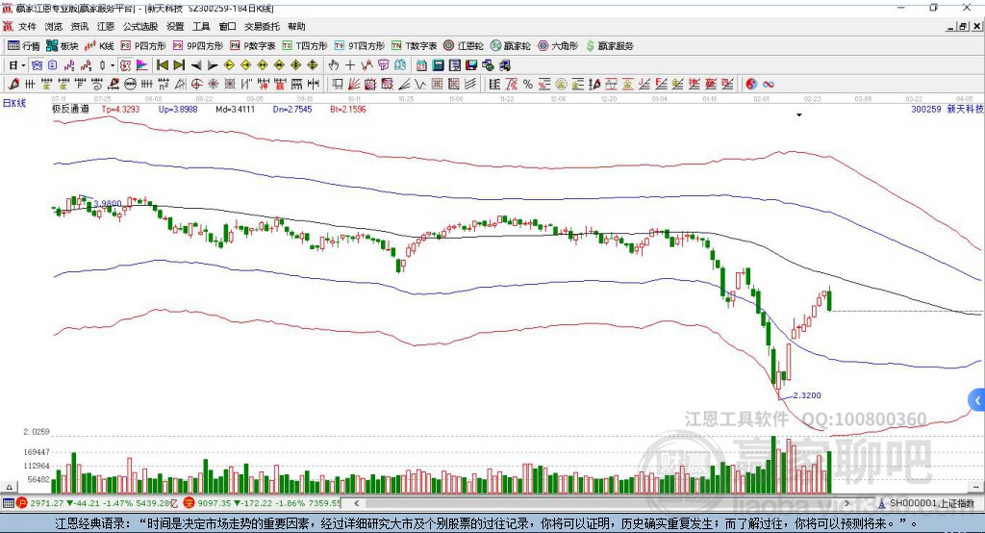
Task: Click the 沪 index icon in status bar
Action: point(22,503)
